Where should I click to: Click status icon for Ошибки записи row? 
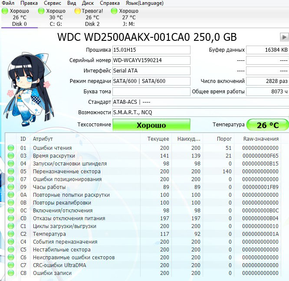tap(11, 273)
